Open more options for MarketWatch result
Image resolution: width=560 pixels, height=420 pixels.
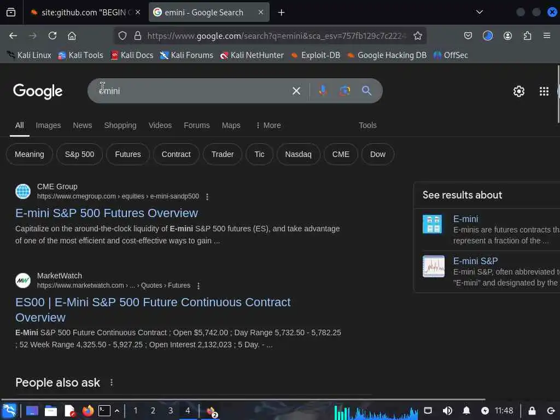click(199, 285)
